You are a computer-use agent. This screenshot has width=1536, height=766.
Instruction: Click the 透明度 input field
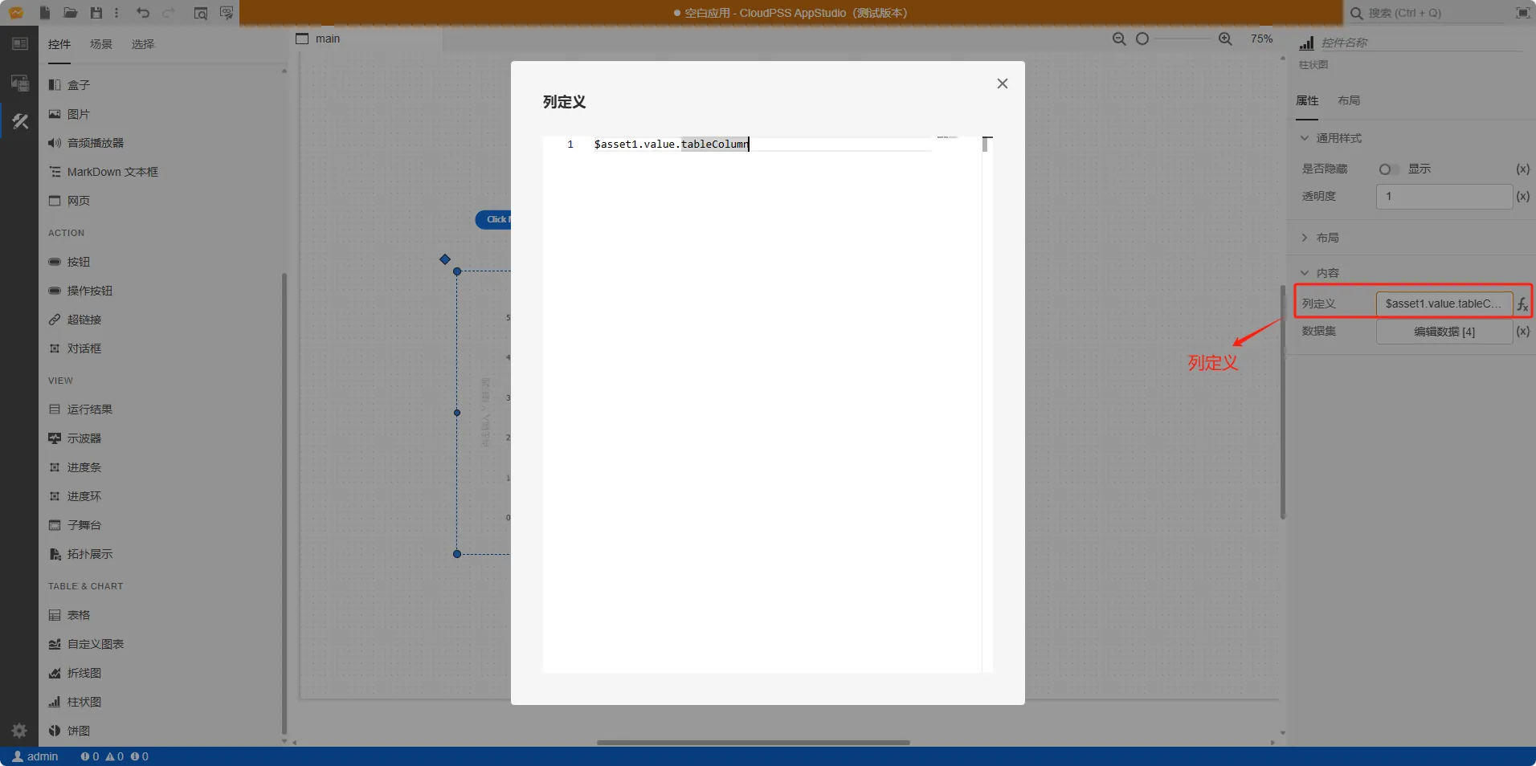(x=1444, y=197)
